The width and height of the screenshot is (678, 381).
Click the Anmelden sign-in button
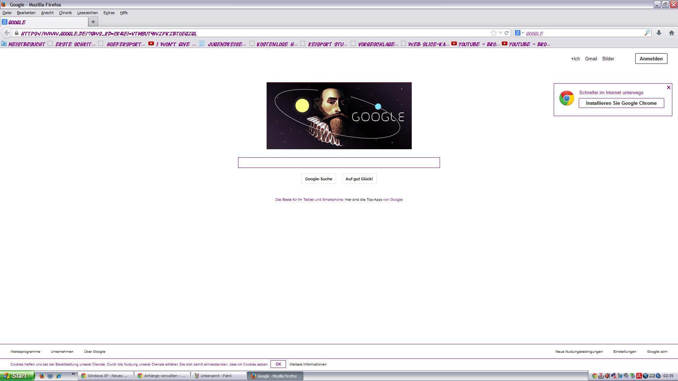pyautogui.click(x=651, y=59)
